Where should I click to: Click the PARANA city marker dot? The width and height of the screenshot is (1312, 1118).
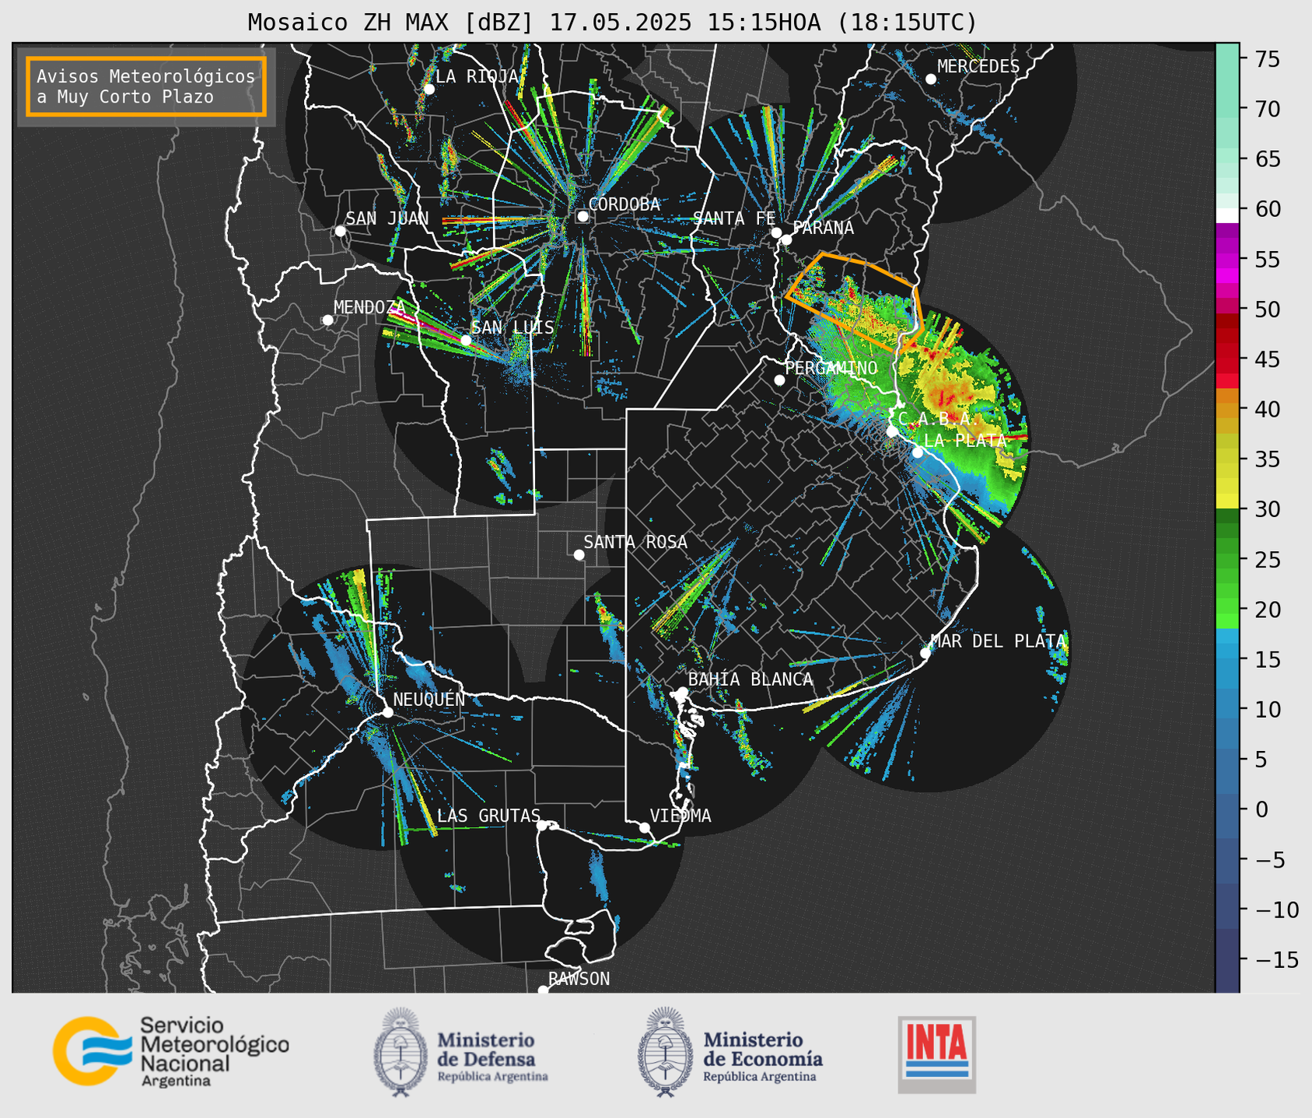click(x=786, y=239)
